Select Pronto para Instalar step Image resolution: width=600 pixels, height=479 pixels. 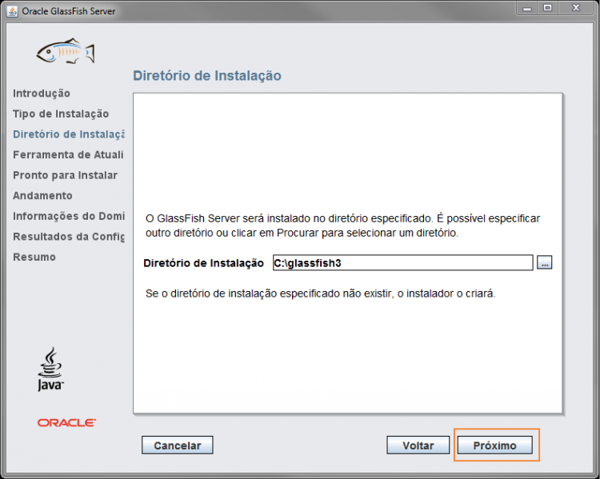tap(65, 175)
